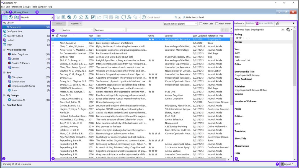Collapse the Avian Intelligence group set
This screenshot has height=168, width=299.
point(4,50)
